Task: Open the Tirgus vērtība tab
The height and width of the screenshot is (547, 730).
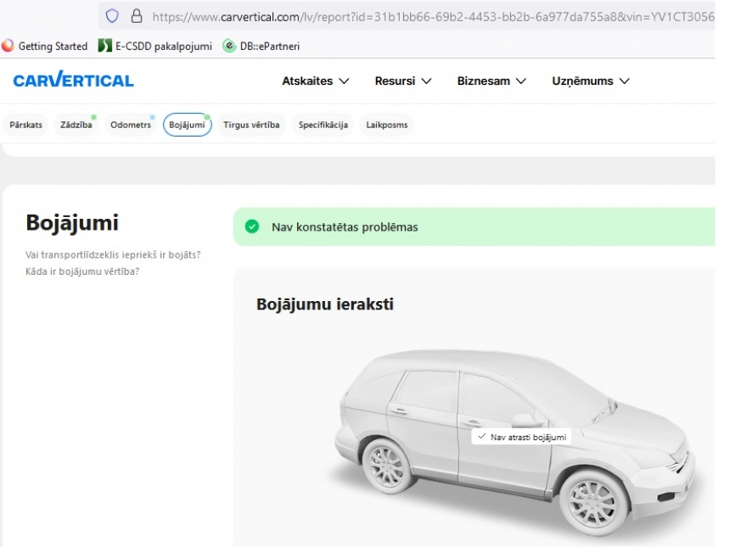Action: pos(251,125)
